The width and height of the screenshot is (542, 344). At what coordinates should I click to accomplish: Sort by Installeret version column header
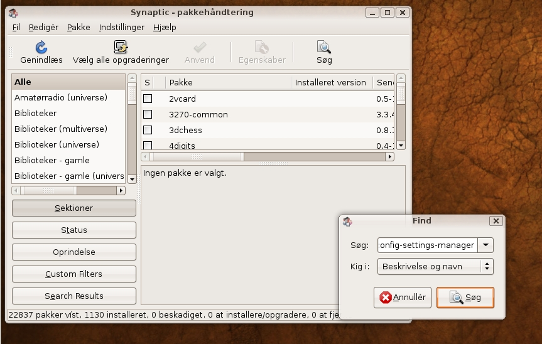(x=332, y=82)
